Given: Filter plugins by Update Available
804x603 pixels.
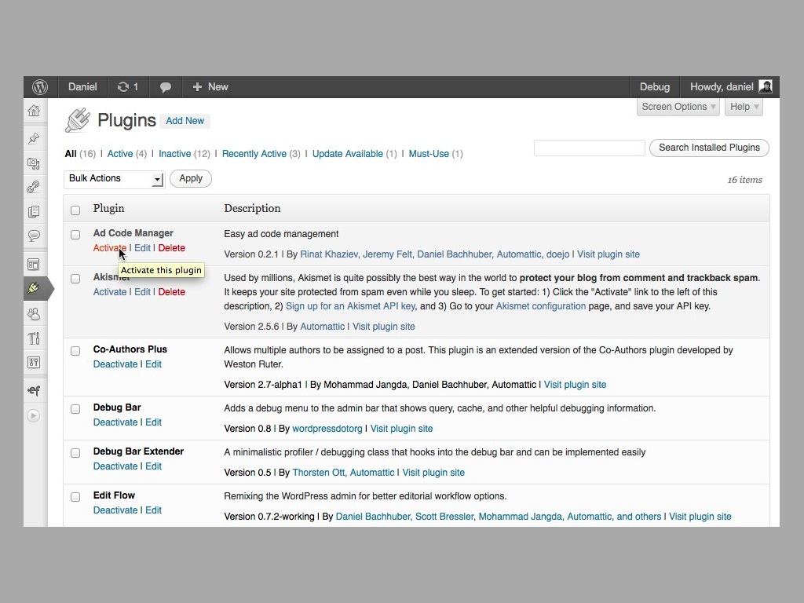Looking at the screenshot, I should point(348,154).
